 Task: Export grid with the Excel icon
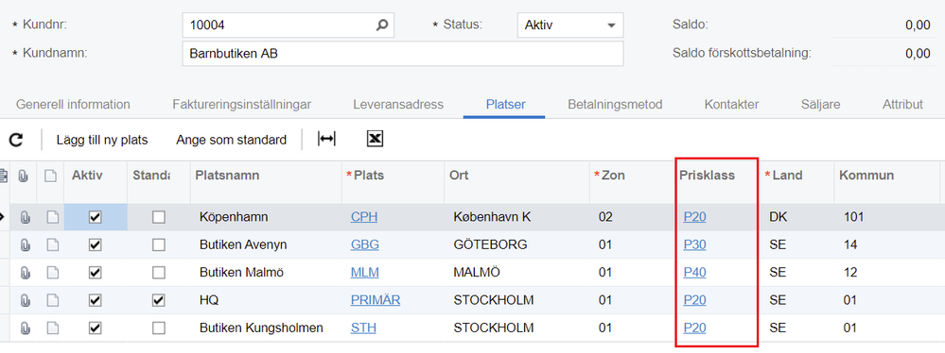(375, 140)
